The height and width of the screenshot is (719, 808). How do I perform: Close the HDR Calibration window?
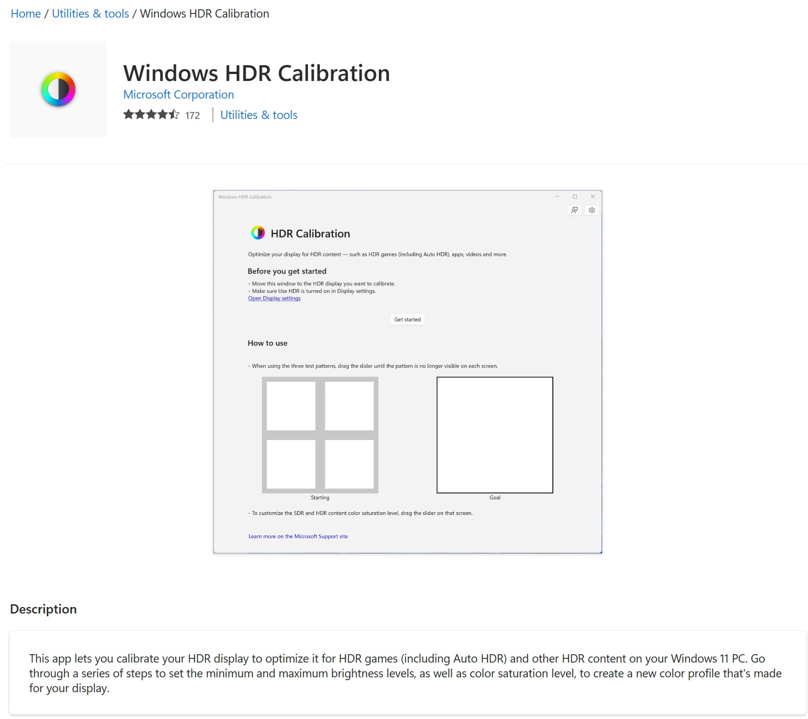593,197
